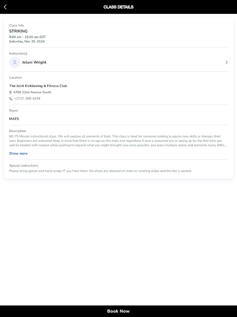Select instructor name Jelani Wright
237x317 pixels.
(34, 62)
